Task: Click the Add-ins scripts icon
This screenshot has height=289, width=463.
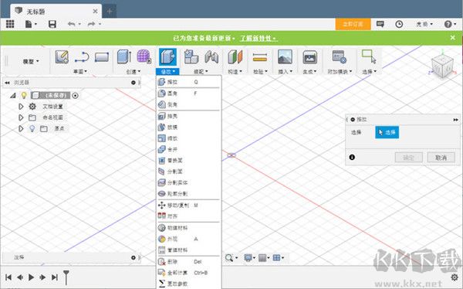Action: 339,56
